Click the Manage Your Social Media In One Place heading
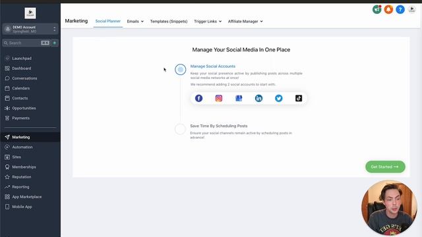The width and height of the screenshot is (422, 237). [241, 50]
